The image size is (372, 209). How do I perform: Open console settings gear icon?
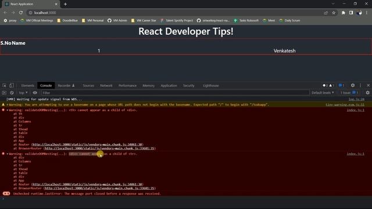point(367,93)
